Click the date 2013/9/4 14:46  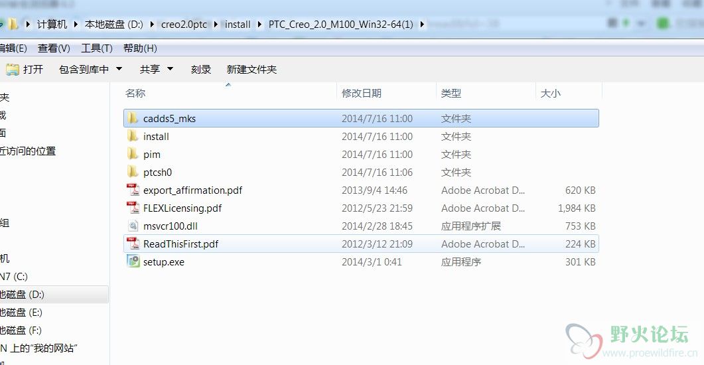(x=374, y=190)
